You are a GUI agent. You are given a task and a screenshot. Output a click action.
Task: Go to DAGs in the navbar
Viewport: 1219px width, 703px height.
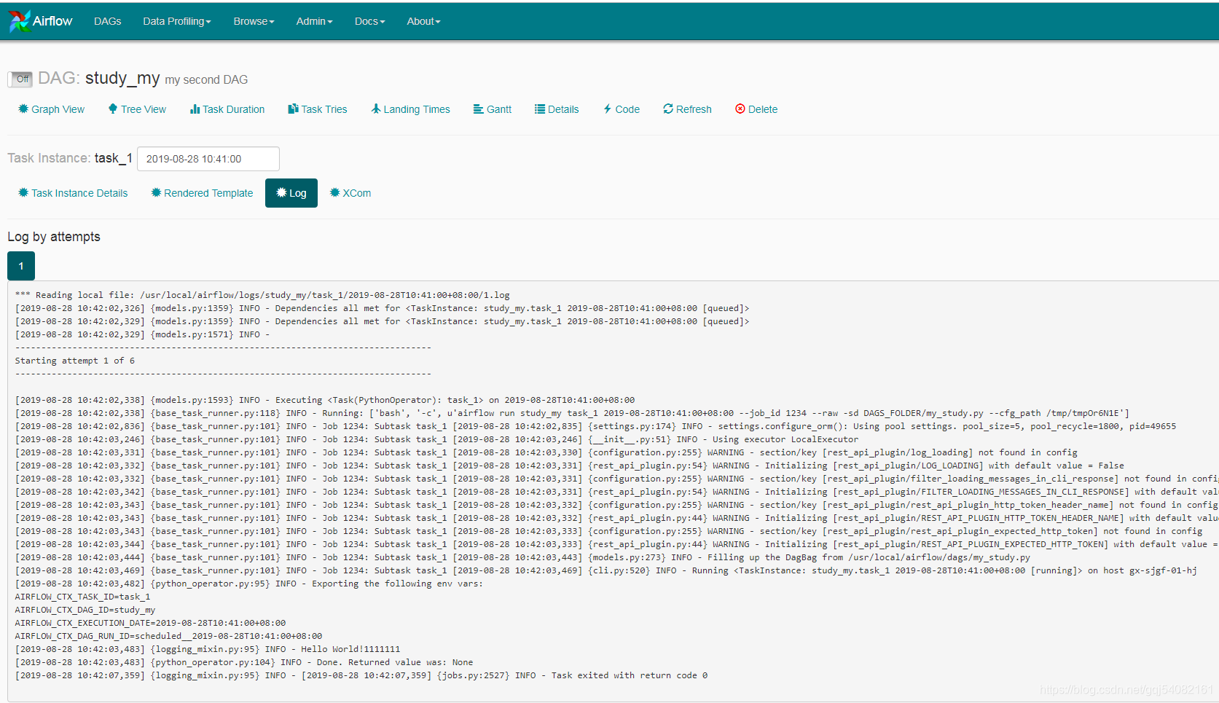(108, 21)
